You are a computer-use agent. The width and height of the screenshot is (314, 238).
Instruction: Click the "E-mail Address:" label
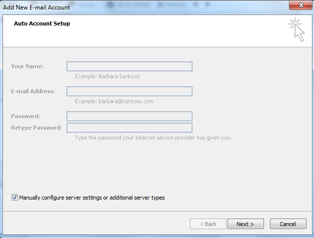click(x=33, y=91)
